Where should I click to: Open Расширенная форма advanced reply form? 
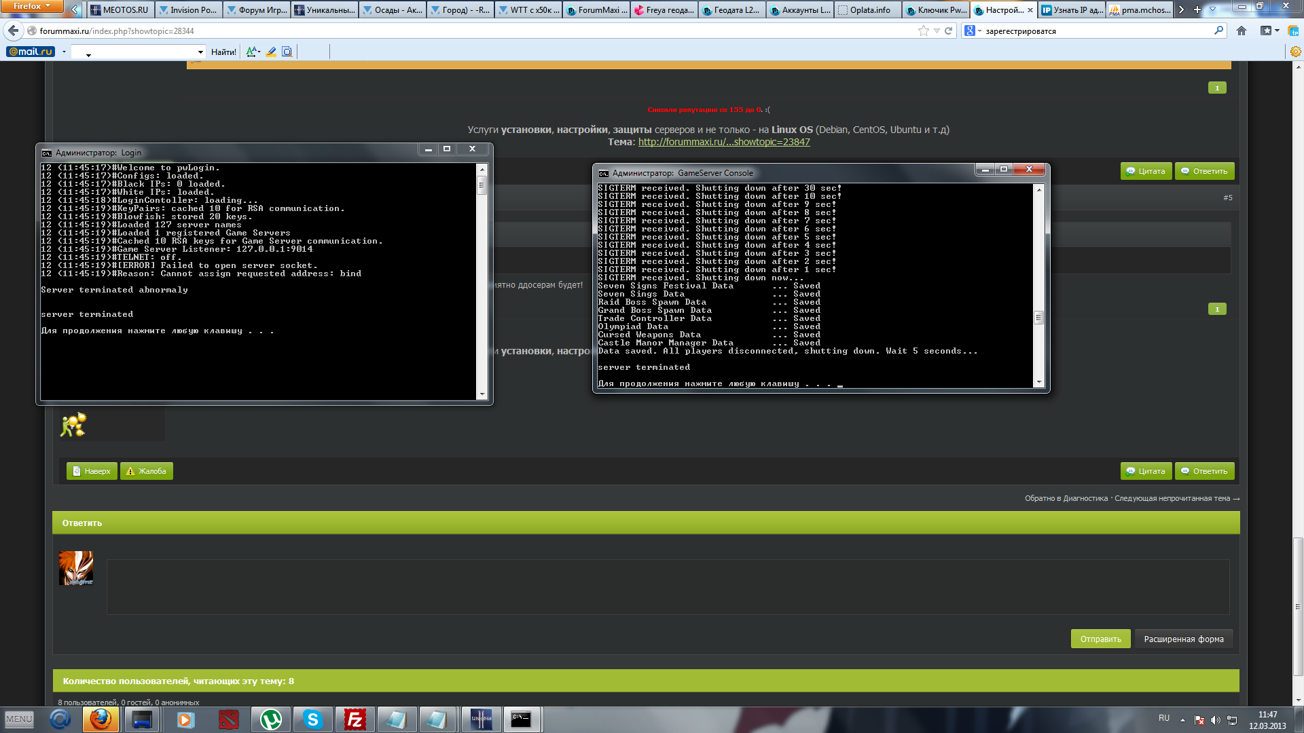click(x=1183, y=639)
